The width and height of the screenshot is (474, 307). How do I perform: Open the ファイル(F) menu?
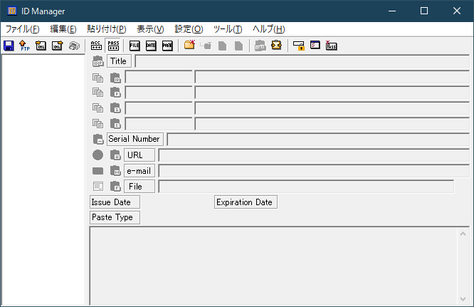23,29
